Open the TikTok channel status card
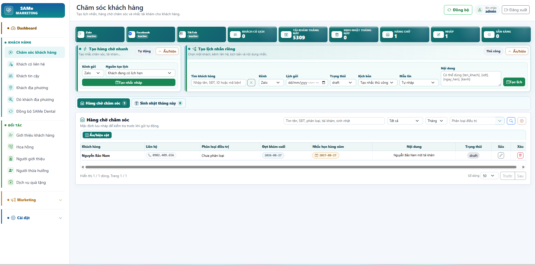Viewport: 535px width, 265px height. (x=201, y=34)
